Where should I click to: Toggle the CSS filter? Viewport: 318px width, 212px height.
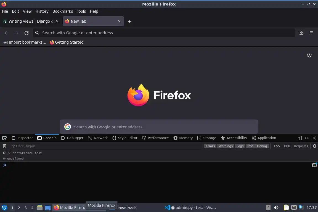point(277,146)
